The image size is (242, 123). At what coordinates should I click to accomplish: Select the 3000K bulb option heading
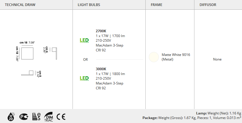coord(101,69)
